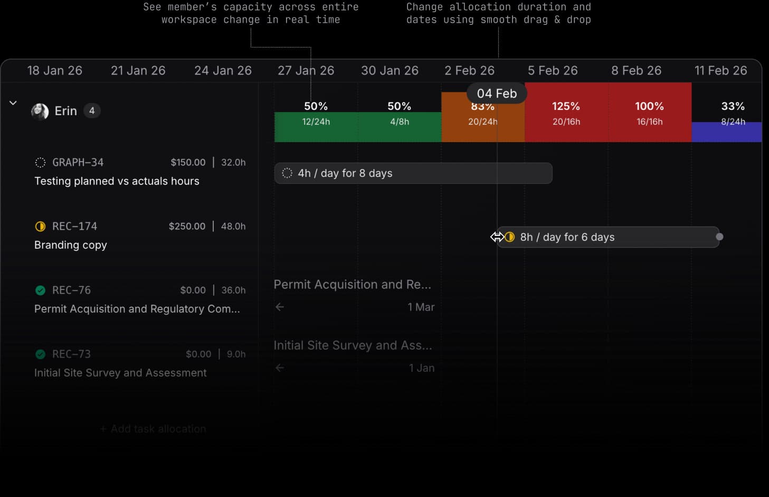Image resolution: width=769 pixels, height=497 pixels.
Task: Click the allocation count badge 4
Action: click(x=92, y=111)
